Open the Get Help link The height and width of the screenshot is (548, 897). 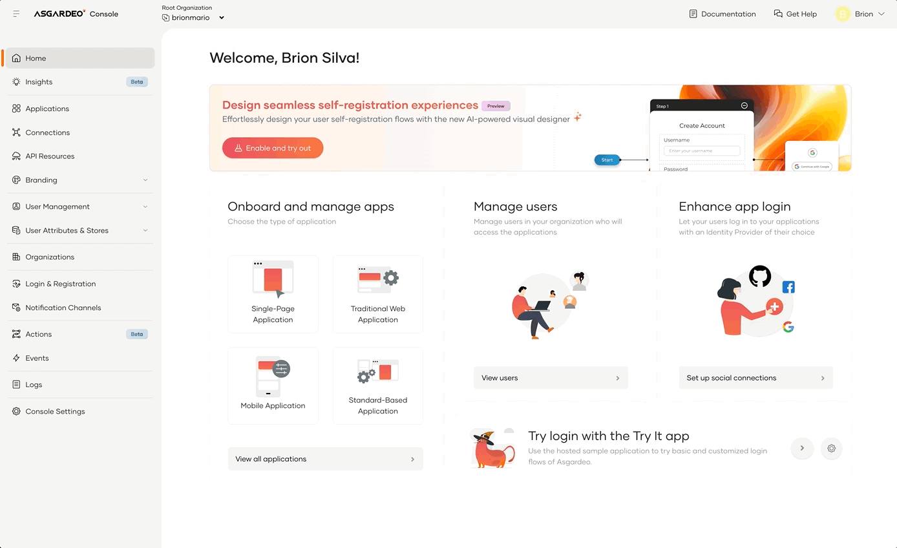796,14
